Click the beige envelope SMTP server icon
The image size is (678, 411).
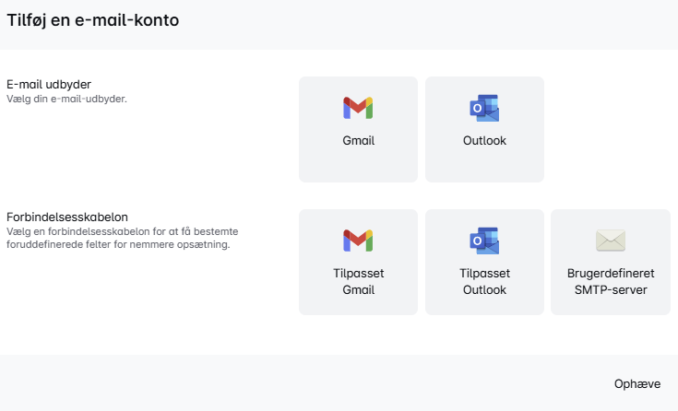pyautogui.click(x=610, y=241)
